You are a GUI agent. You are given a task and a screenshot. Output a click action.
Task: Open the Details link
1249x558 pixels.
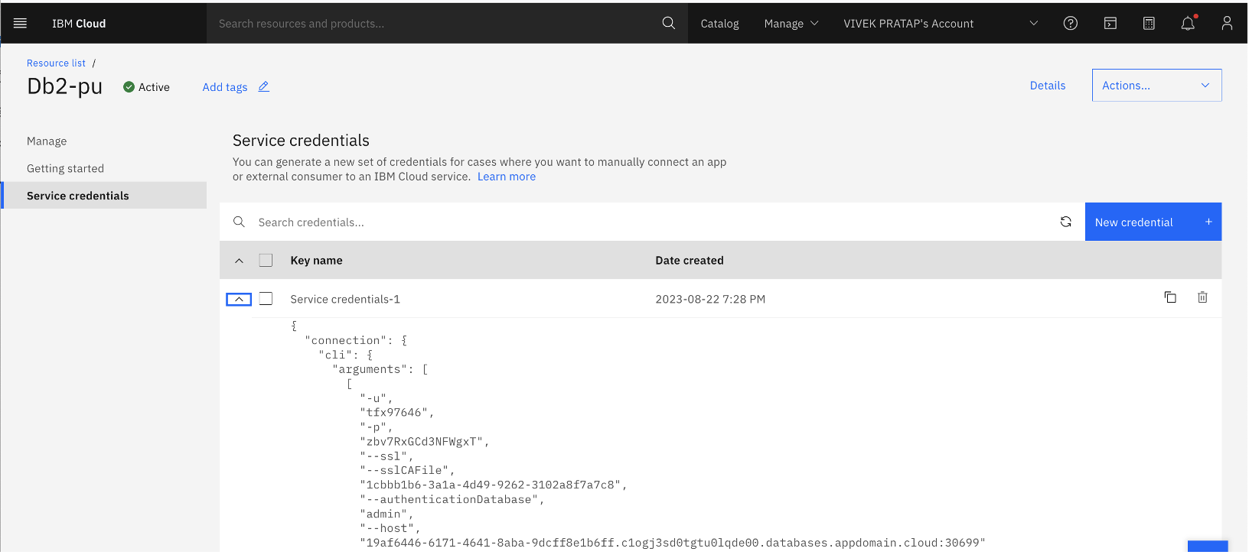pyautogui.click(x=1047, y=86)
